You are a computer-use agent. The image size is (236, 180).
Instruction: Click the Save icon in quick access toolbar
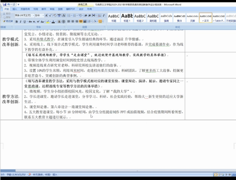(x=5, y=4)
